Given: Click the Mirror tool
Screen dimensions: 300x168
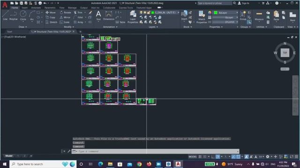Looking at the screenshot, I should tap(65, 17).
